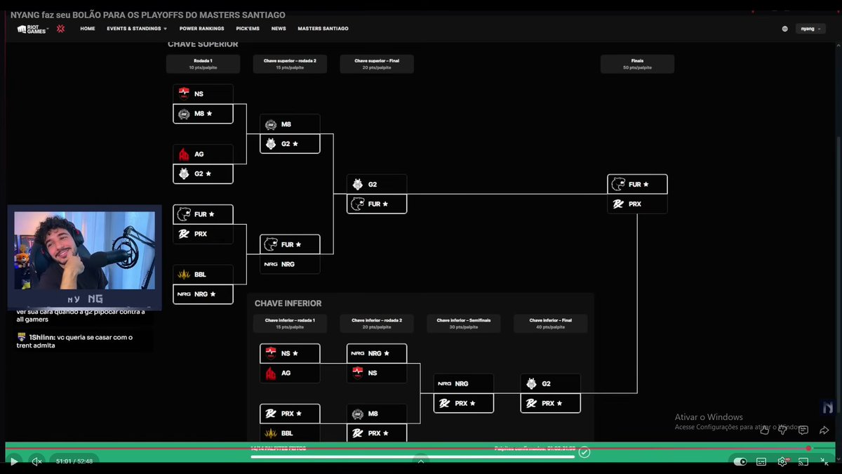
Task: Select NRG in Chave inferior Semifinais
Action: pyautogui.click(x=464, y=383)
